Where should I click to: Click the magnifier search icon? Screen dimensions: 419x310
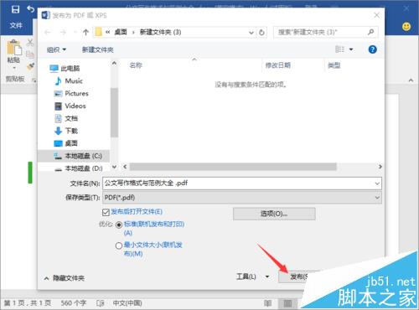[371, 32]
